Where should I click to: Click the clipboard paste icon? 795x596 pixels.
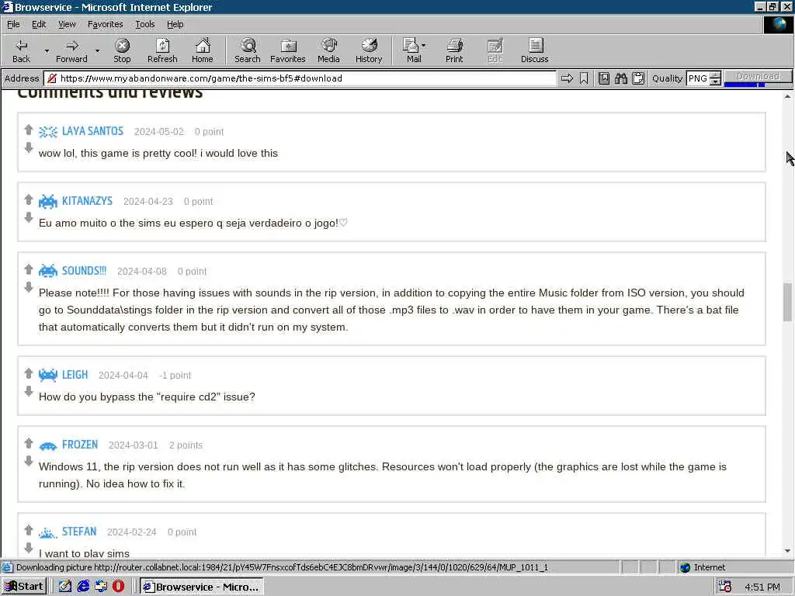638,78
